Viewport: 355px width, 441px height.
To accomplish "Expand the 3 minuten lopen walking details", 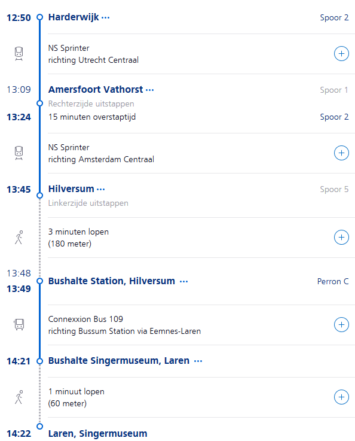I will pos(341,238).
